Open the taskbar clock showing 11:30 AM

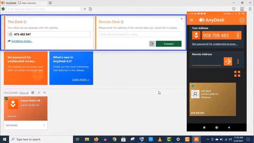tap(238, 139)
